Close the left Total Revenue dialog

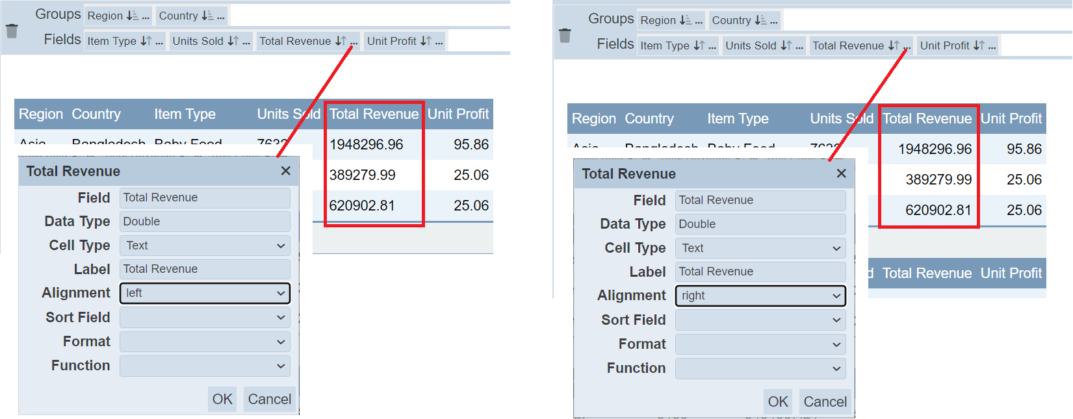tap(285, 171)
